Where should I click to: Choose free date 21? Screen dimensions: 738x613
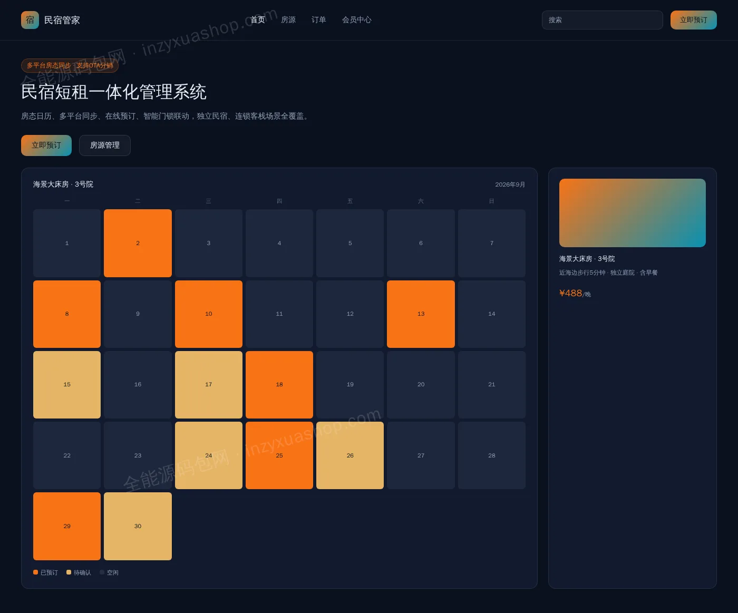coord(492,385)
